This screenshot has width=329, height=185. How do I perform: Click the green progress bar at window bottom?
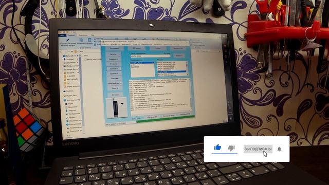(x=166, y=119)
